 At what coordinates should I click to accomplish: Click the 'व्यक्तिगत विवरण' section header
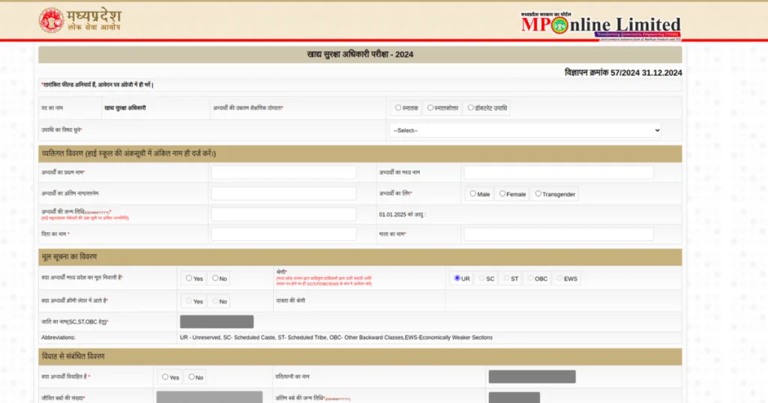360,154
